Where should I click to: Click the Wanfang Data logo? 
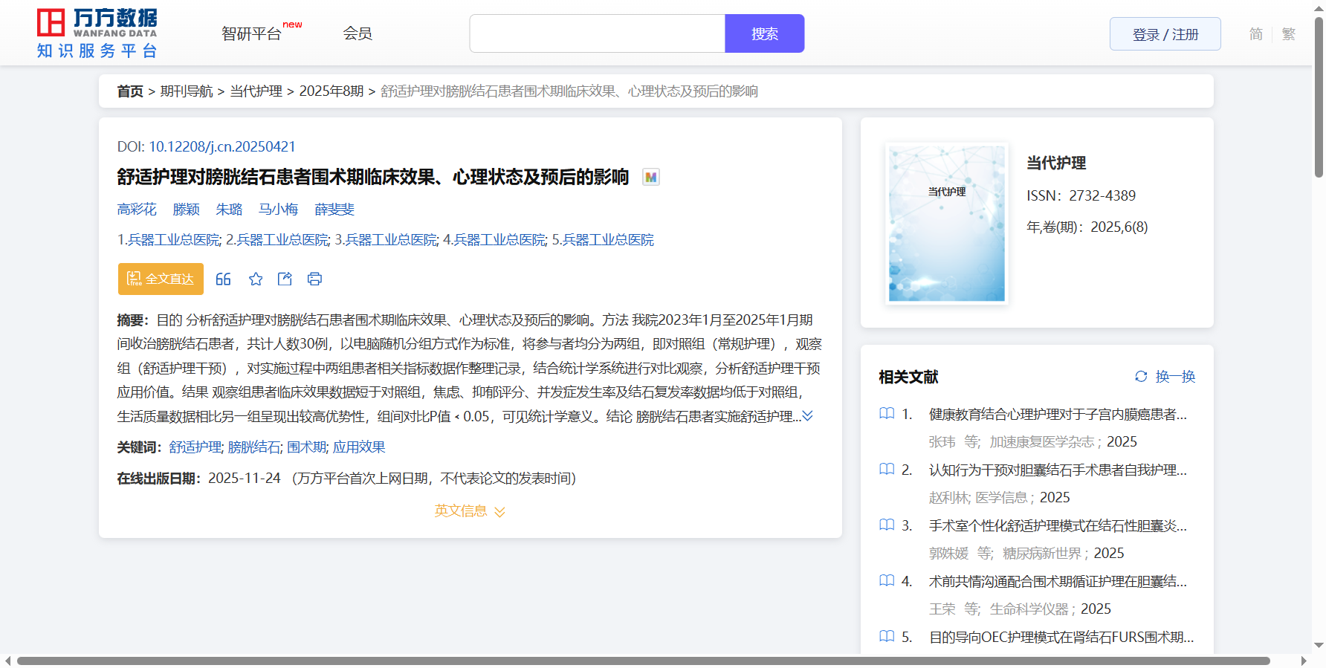point(97,33)
